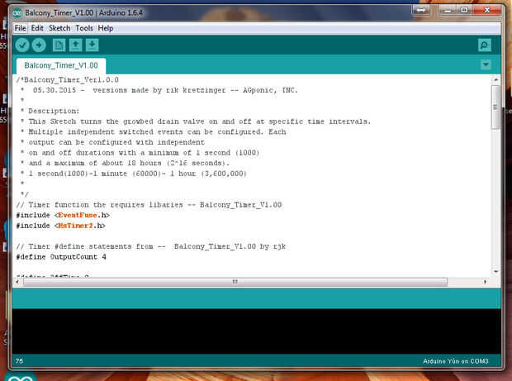Save sketch with the Save icon
The image size is (512, 381).
point(92,45)
